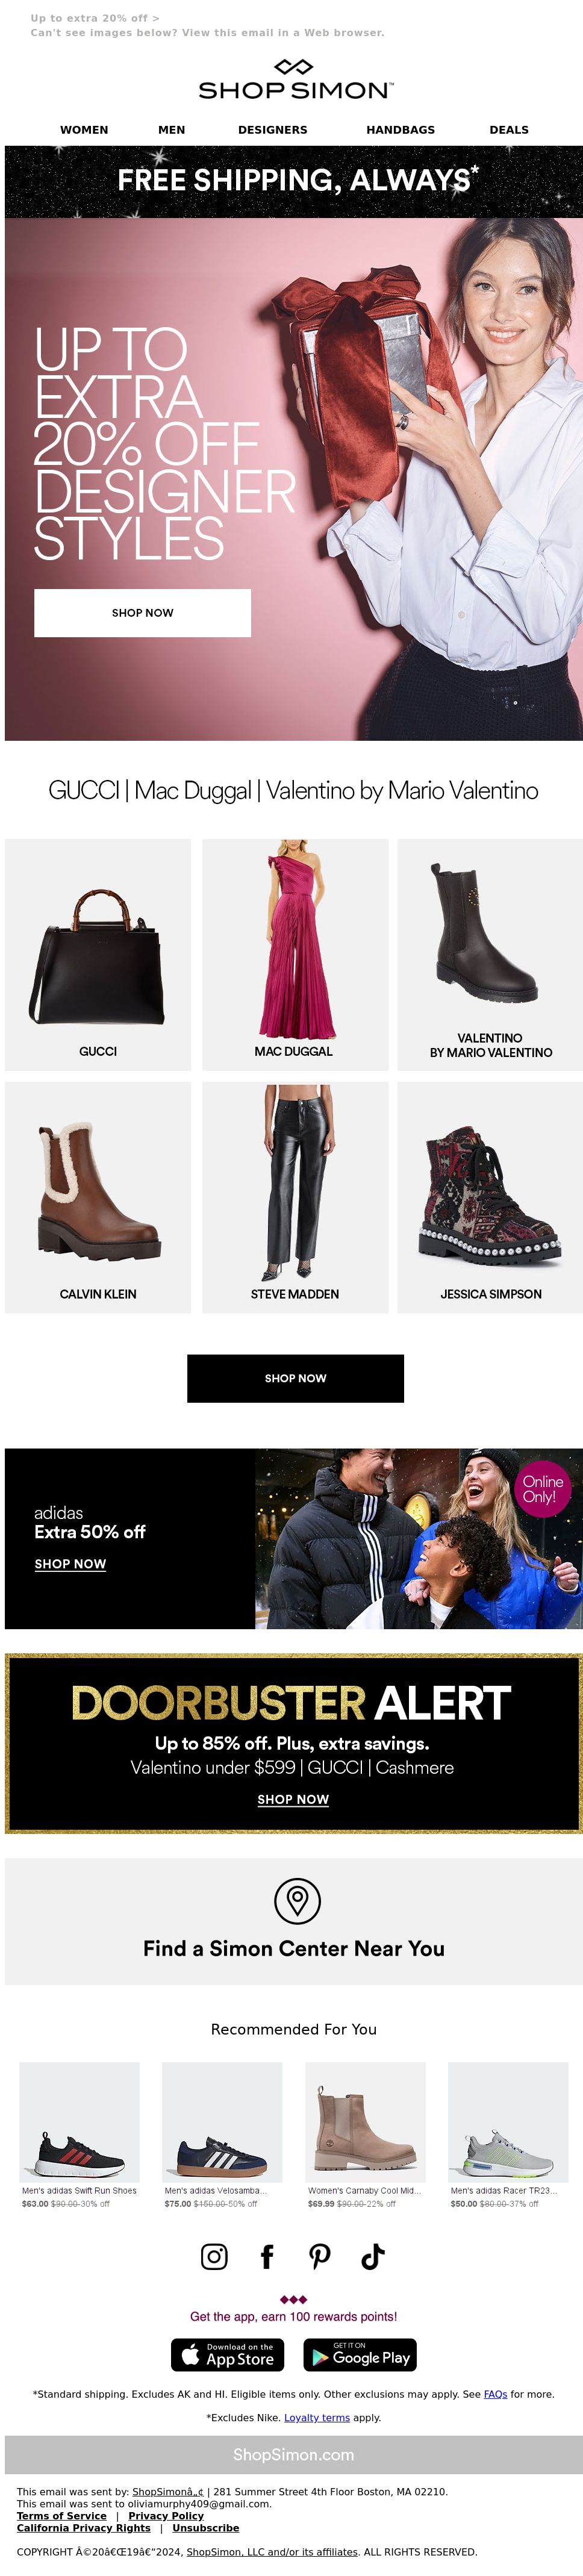Follow adidas Shop Now link
This screenshot has height=2576, width=583.
(x=70, y=1564)
